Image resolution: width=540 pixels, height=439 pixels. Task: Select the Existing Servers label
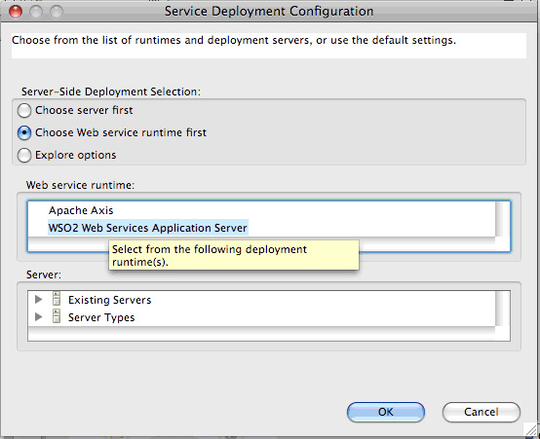pos(109,300)
